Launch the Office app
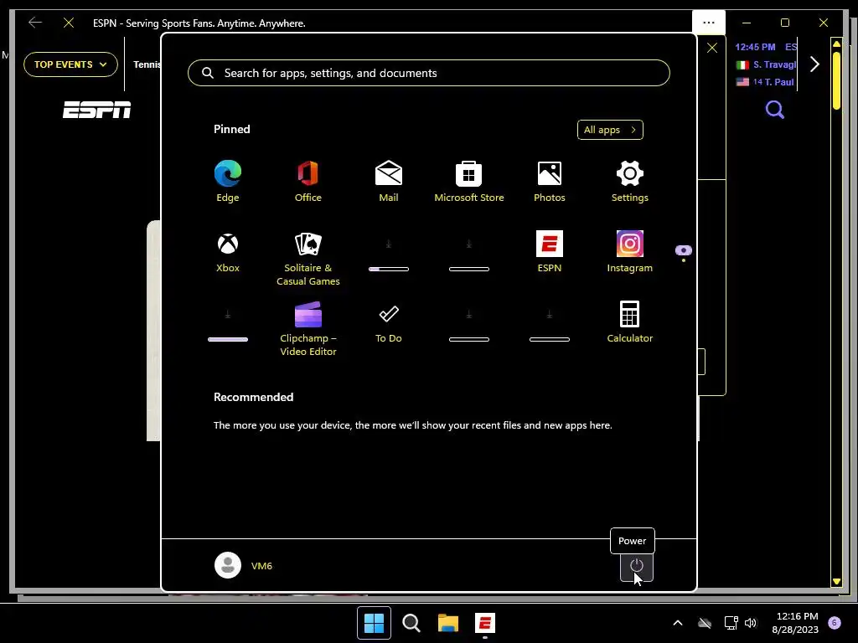This screenshot has height=643, width=858. [x=308, y=182]
